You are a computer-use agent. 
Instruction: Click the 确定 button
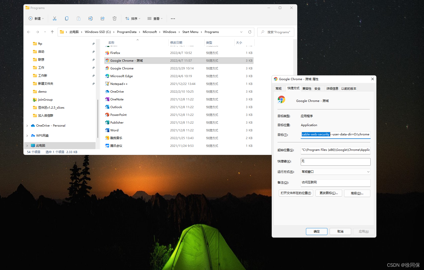pos(316,232)
